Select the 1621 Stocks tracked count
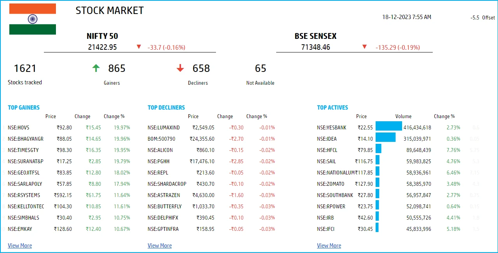 (25, 69)
